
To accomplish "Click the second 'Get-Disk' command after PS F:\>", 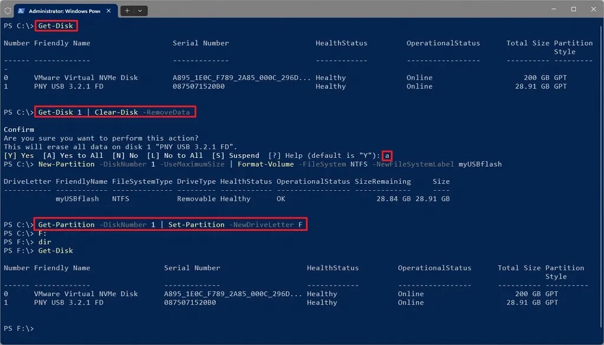I will [x=55, y=251].
